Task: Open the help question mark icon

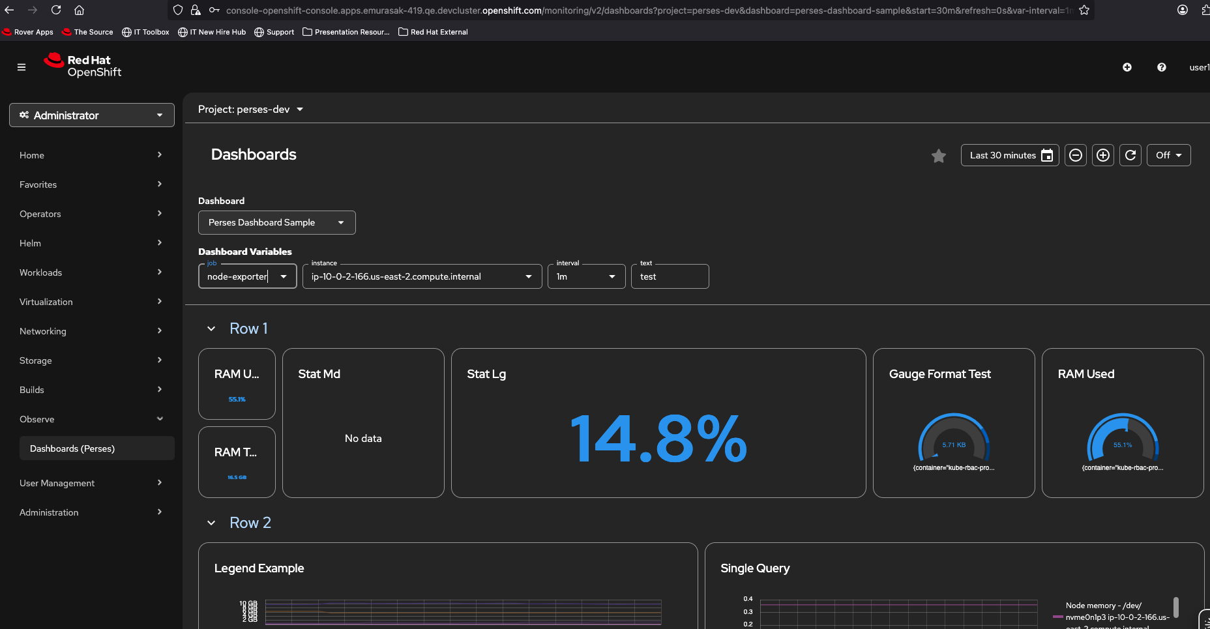Action: (1161, 67)
